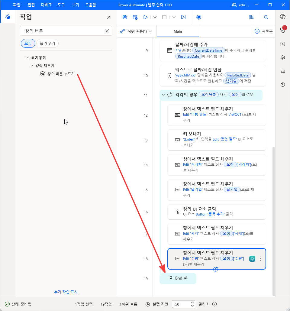Increase run delay with the up stepper
Viewport: 290px width, 311px height.
pos(192,302)
